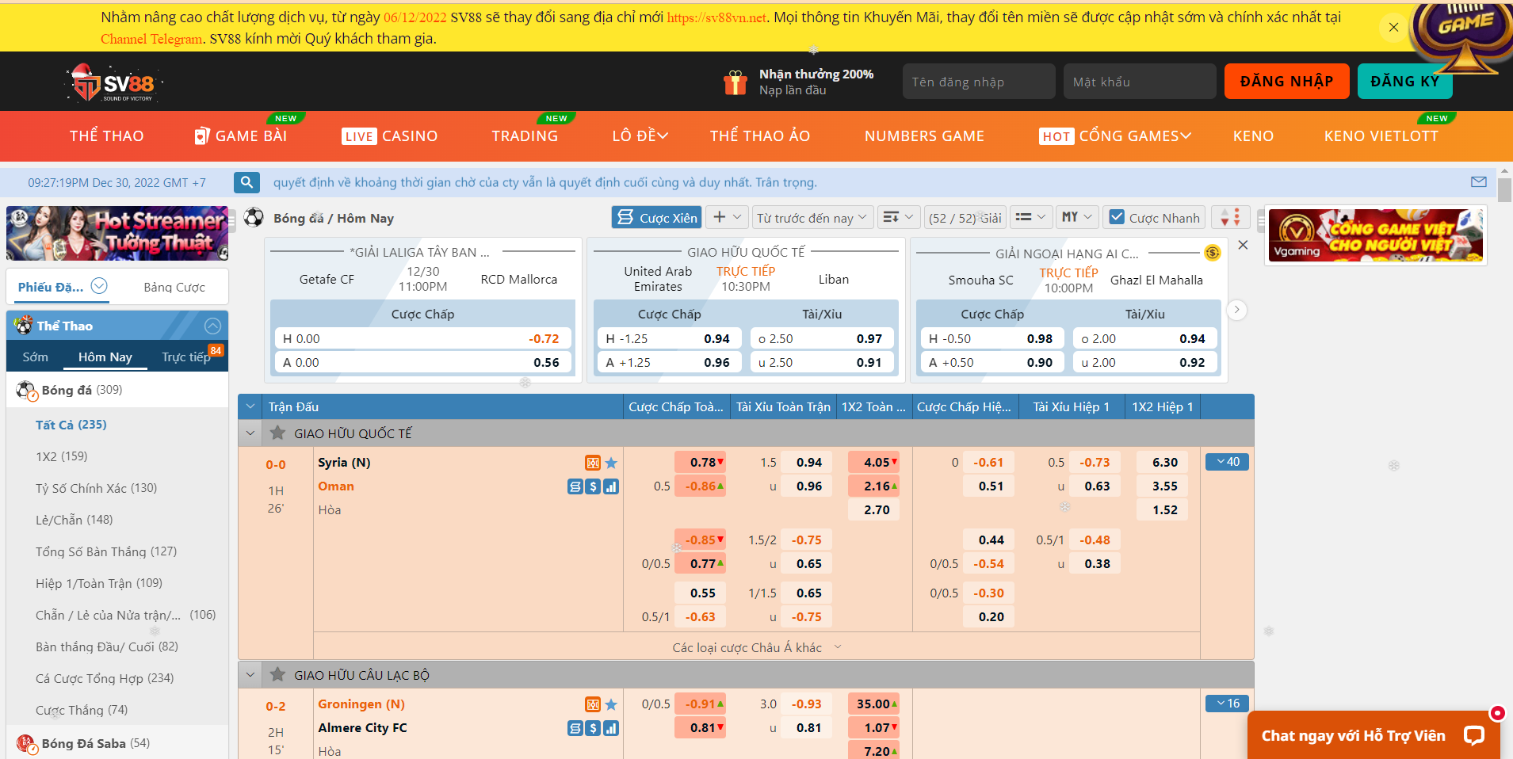Click Game Bài cards icon

coord(202,135)
